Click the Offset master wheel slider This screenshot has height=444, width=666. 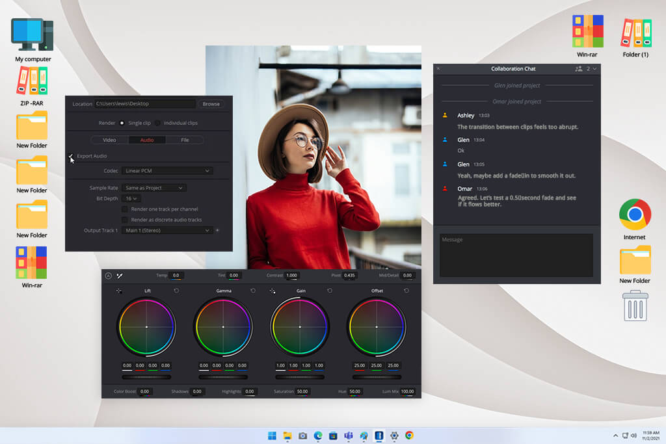377,377
